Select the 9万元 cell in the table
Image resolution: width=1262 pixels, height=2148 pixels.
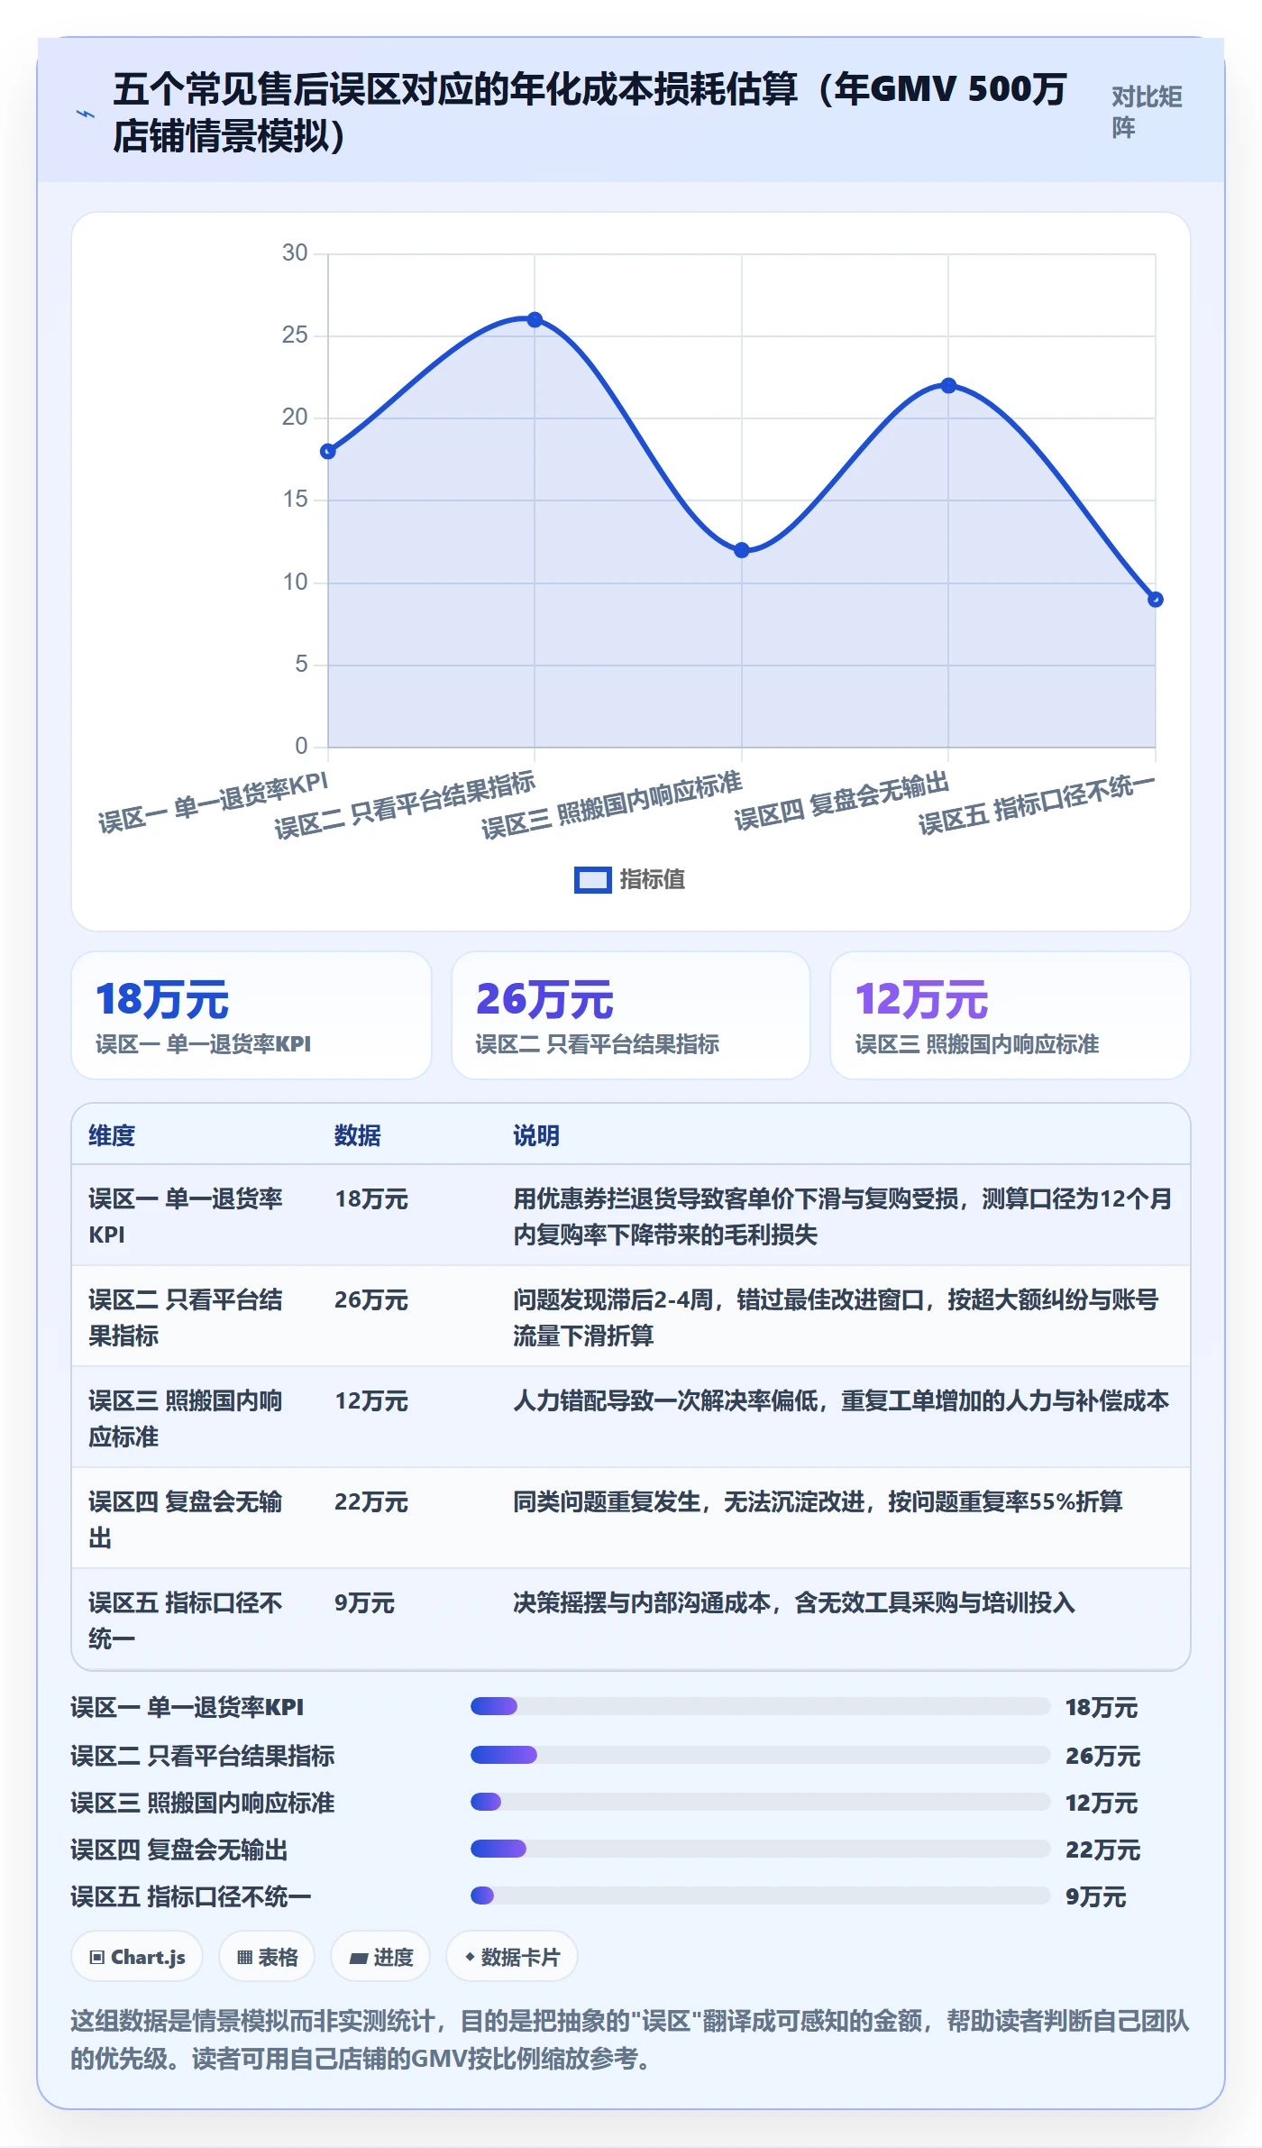[365, 1602]
